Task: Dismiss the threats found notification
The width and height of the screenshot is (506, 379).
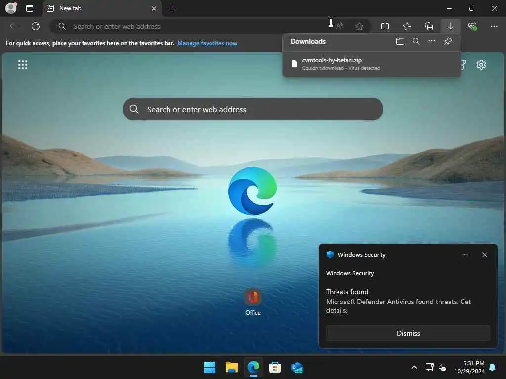Action: click(408, 333)
